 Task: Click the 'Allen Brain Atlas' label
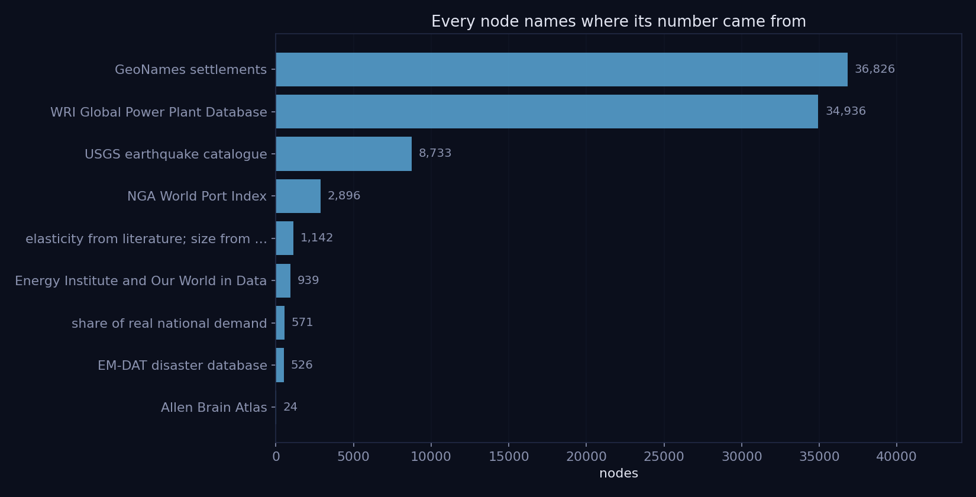214,408
